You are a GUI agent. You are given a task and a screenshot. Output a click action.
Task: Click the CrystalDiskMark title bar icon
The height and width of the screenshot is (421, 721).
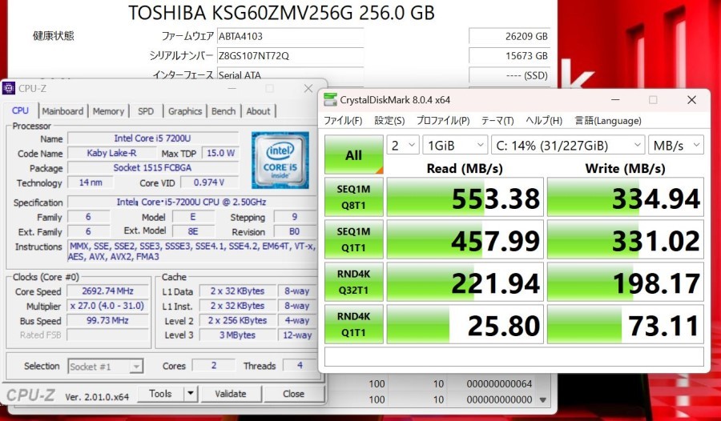point(330,100)
